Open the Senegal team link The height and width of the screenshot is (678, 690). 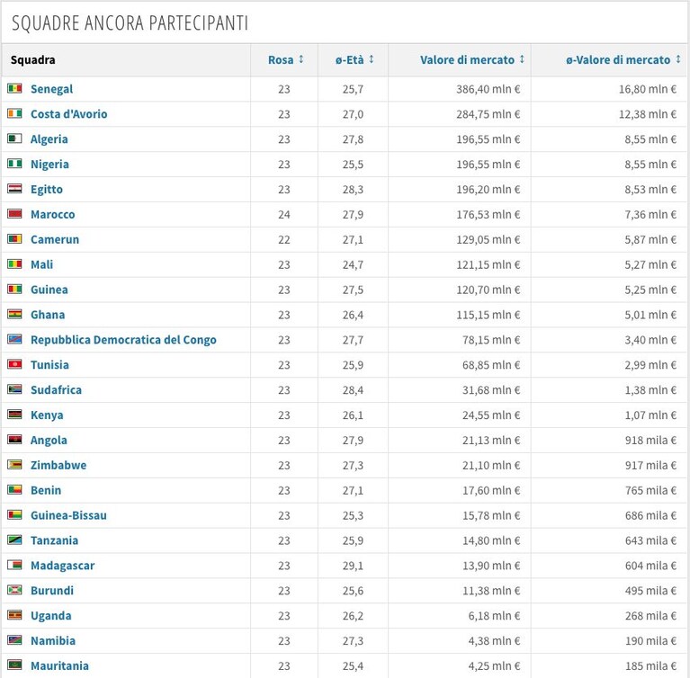(x=51, y=89)
